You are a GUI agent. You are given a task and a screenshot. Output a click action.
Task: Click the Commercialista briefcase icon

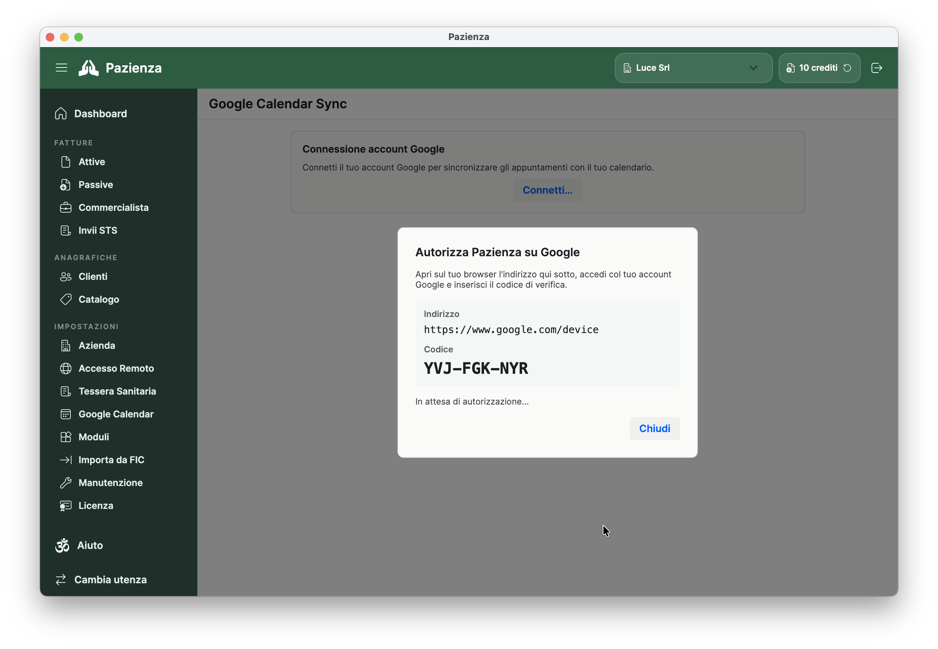(65, 207)
